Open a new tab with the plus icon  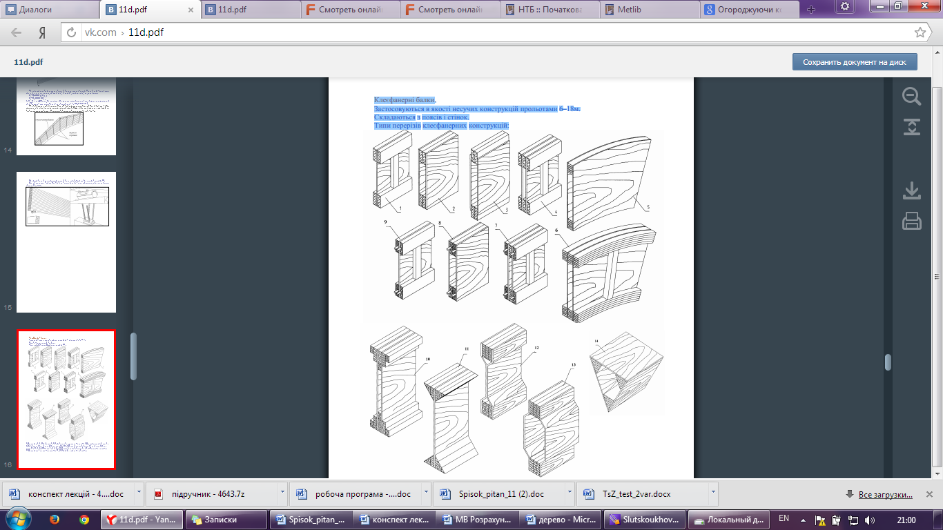point(811,9)
